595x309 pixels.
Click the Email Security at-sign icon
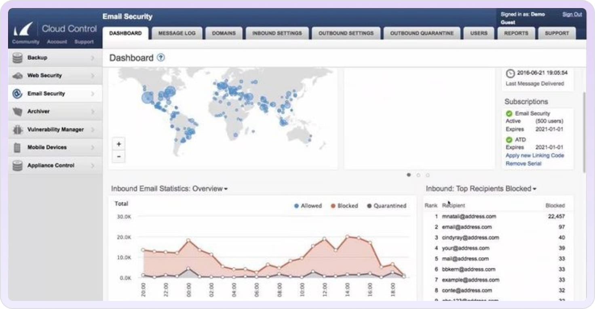[x=17, y=94]
